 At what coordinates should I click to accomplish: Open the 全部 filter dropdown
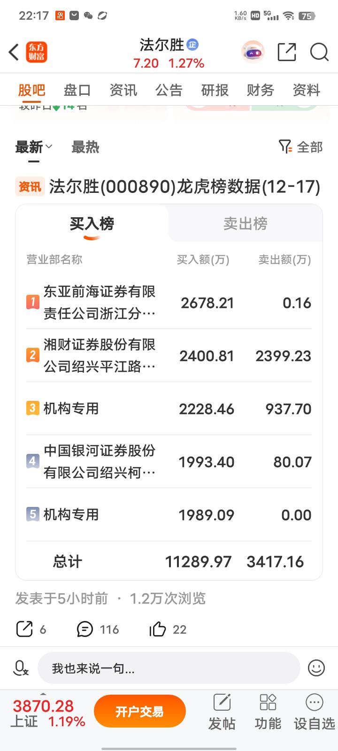[300, 147]
